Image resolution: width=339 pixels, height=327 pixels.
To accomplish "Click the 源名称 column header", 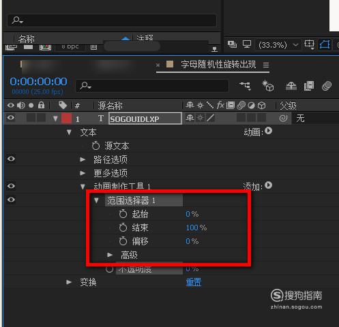I will coord(110,106).
